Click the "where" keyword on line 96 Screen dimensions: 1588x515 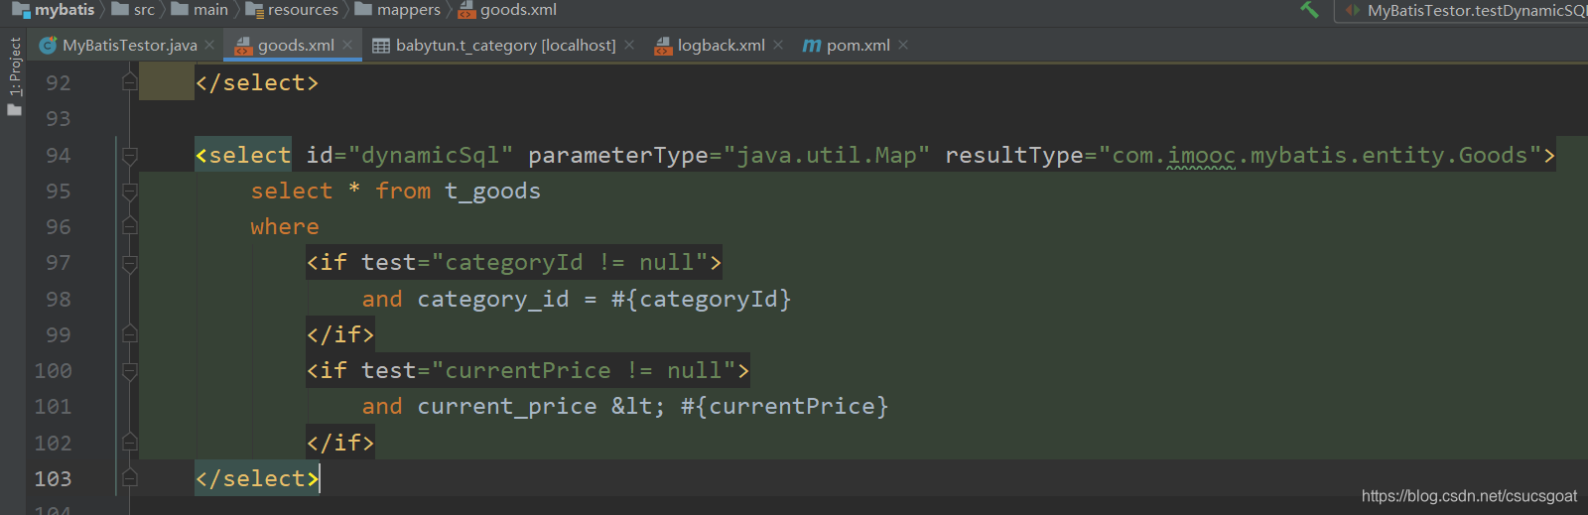pos(285,226)
